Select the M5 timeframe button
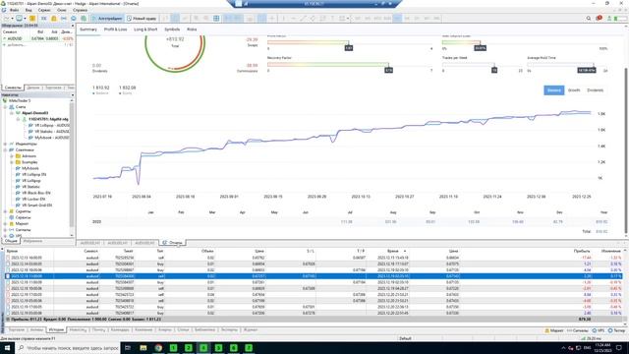The image size is (629, 354). (x=368, y=19)
